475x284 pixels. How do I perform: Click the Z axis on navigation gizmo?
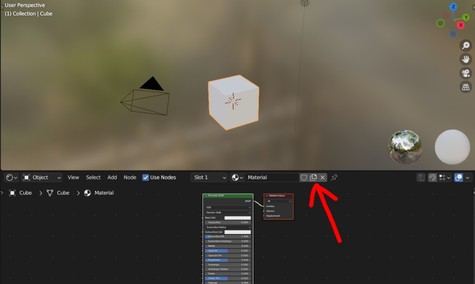pyautogui.click(x=453, y=7)
